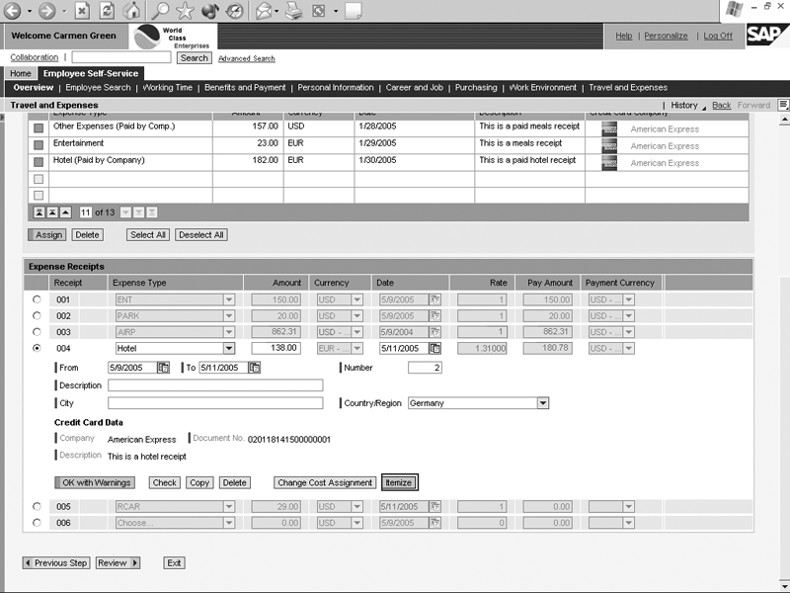The width and height of the screenshot is (790, 593).
Task: Open the Benefits and Payment menu
Action: (245, 88)
